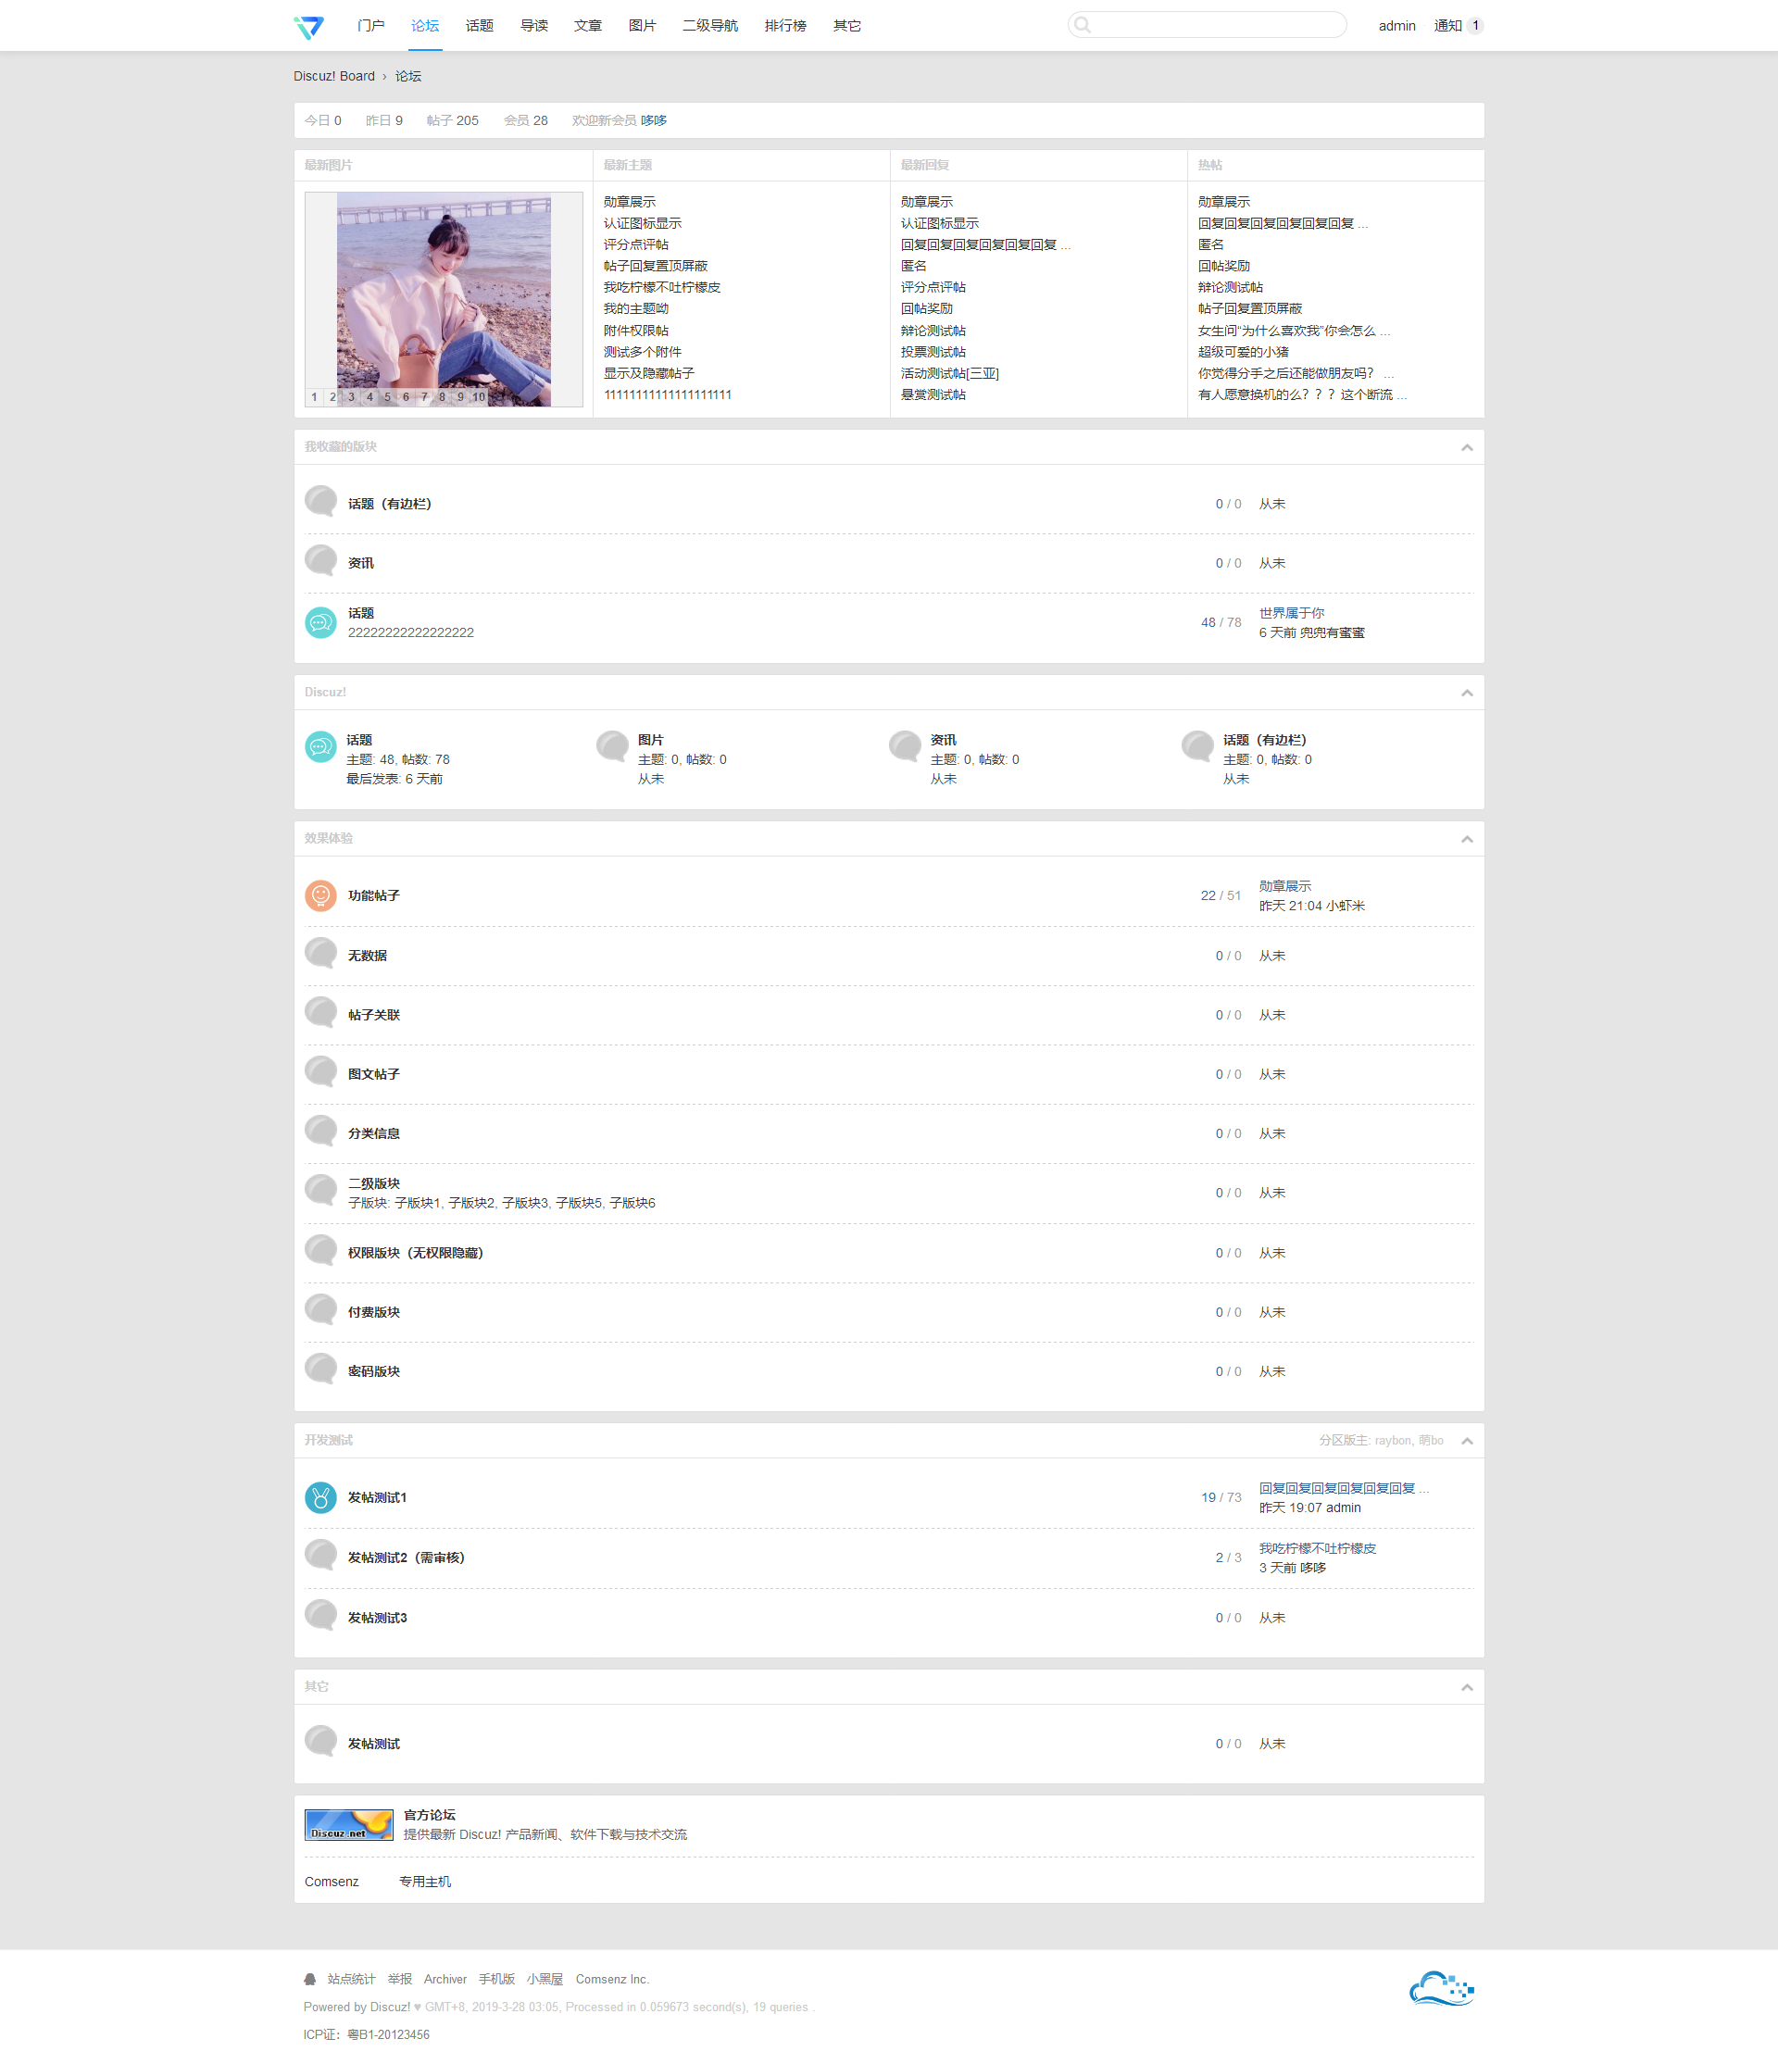The height and width of the screenshot is (2064, 1778).
Task: Click the bell icon beside 站点统计
Action: click(310, 1980)
